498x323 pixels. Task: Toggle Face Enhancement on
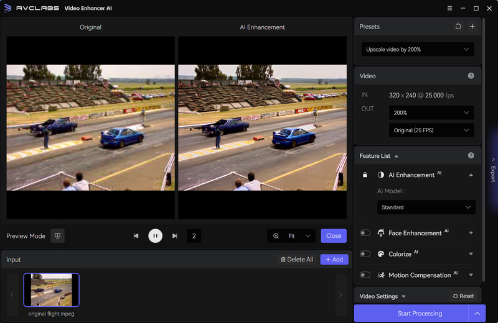(x=365, y=233)
